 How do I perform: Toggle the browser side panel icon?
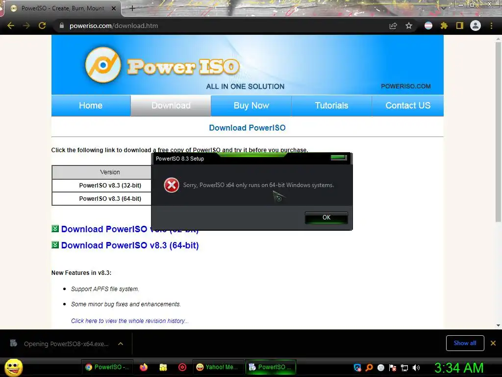point(460,26)
